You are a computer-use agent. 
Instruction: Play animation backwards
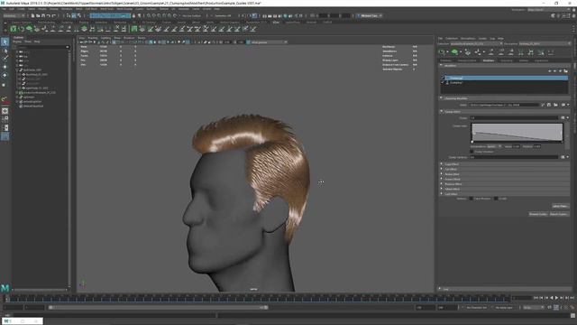click(551, 298)
